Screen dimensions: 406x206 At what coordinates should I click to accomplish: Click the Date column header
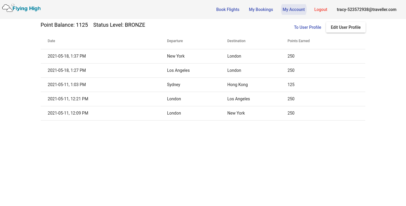point(51,41)
